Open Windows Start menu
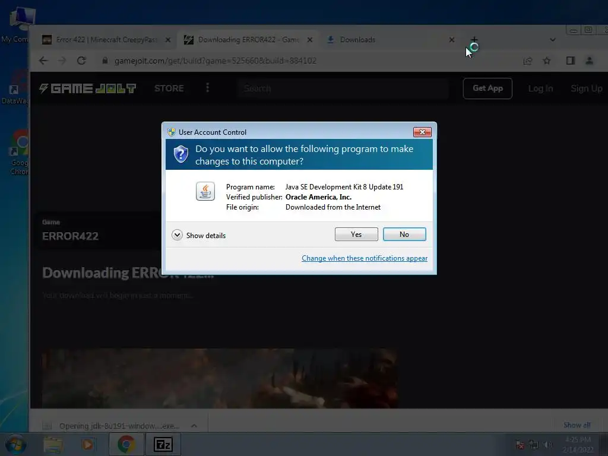The height and width of the screenshot is (456, 608). coord(16,444)
